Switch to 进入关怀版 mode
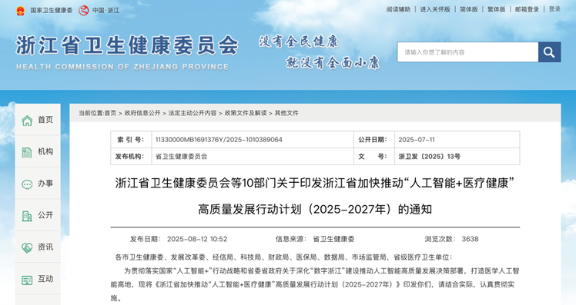This screenshot has height=305, width=576. [x=435, y=9]
